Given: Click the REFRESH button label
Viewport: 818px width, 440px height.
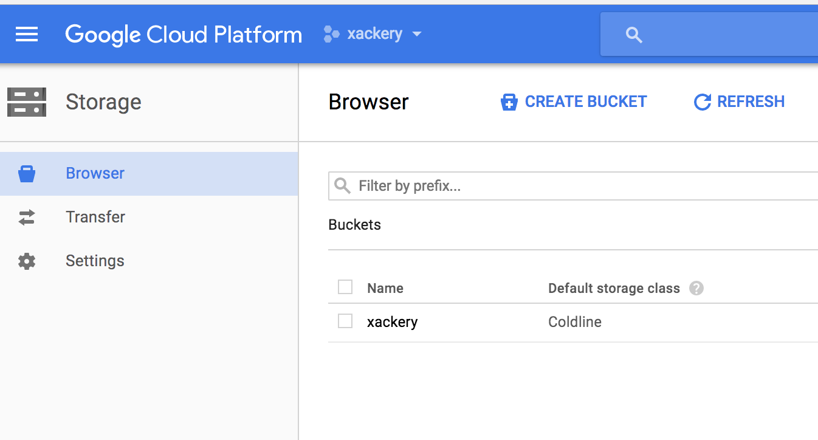Looking at the screenshot, I should pos(751,101).
